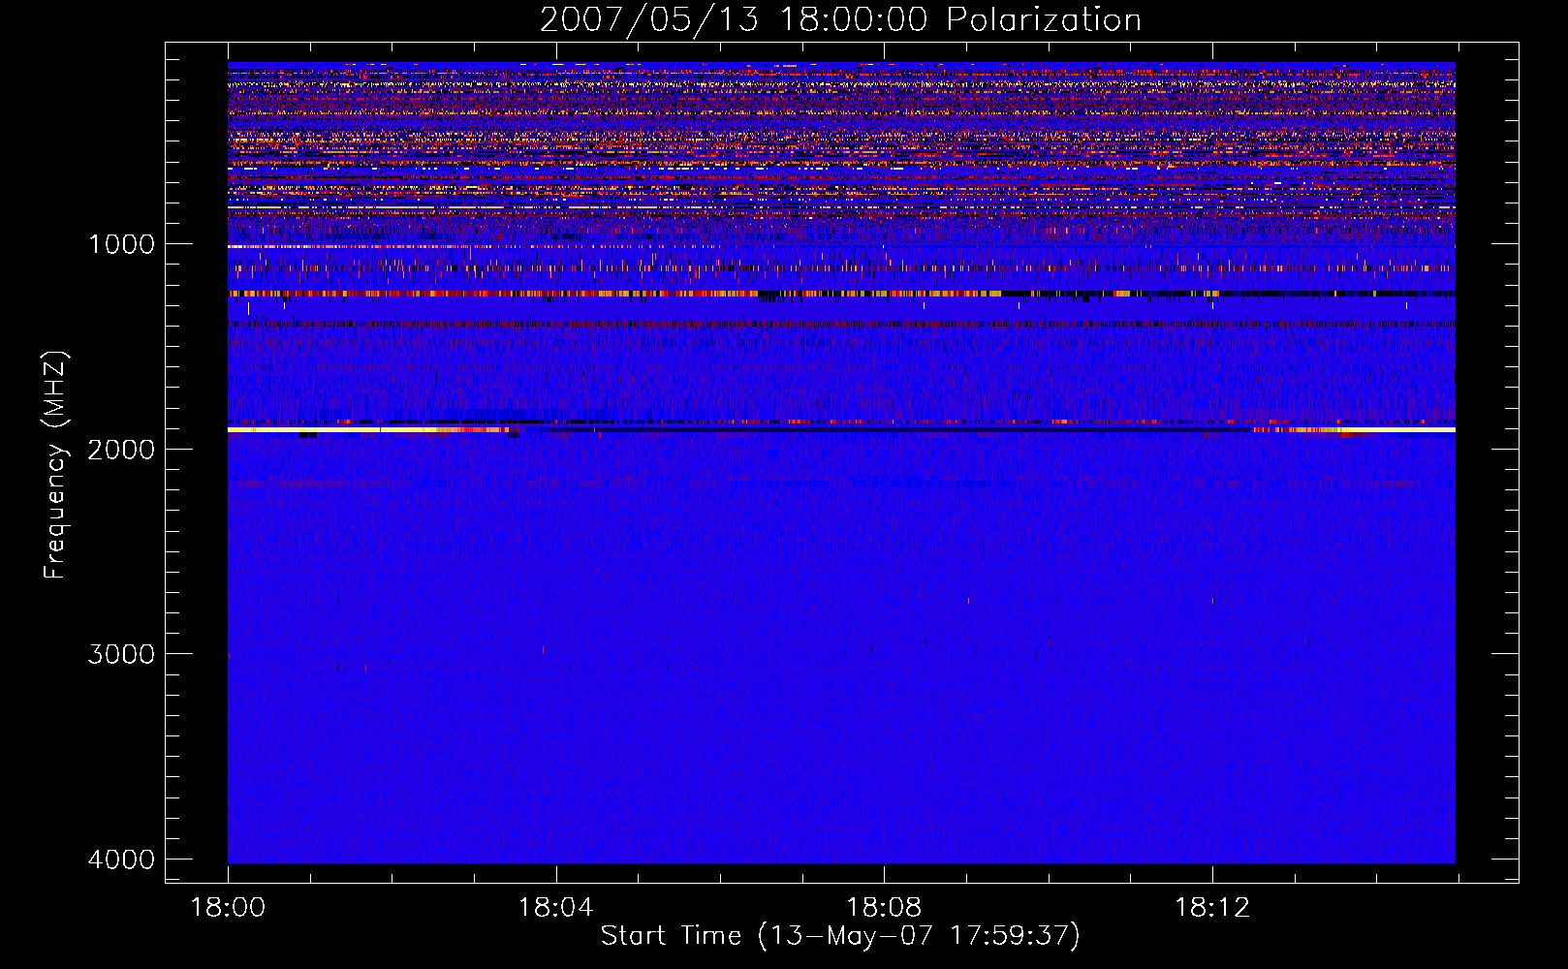Click the 'Start Time (13-May-07 17:59:37)' label

coord(840,936)
